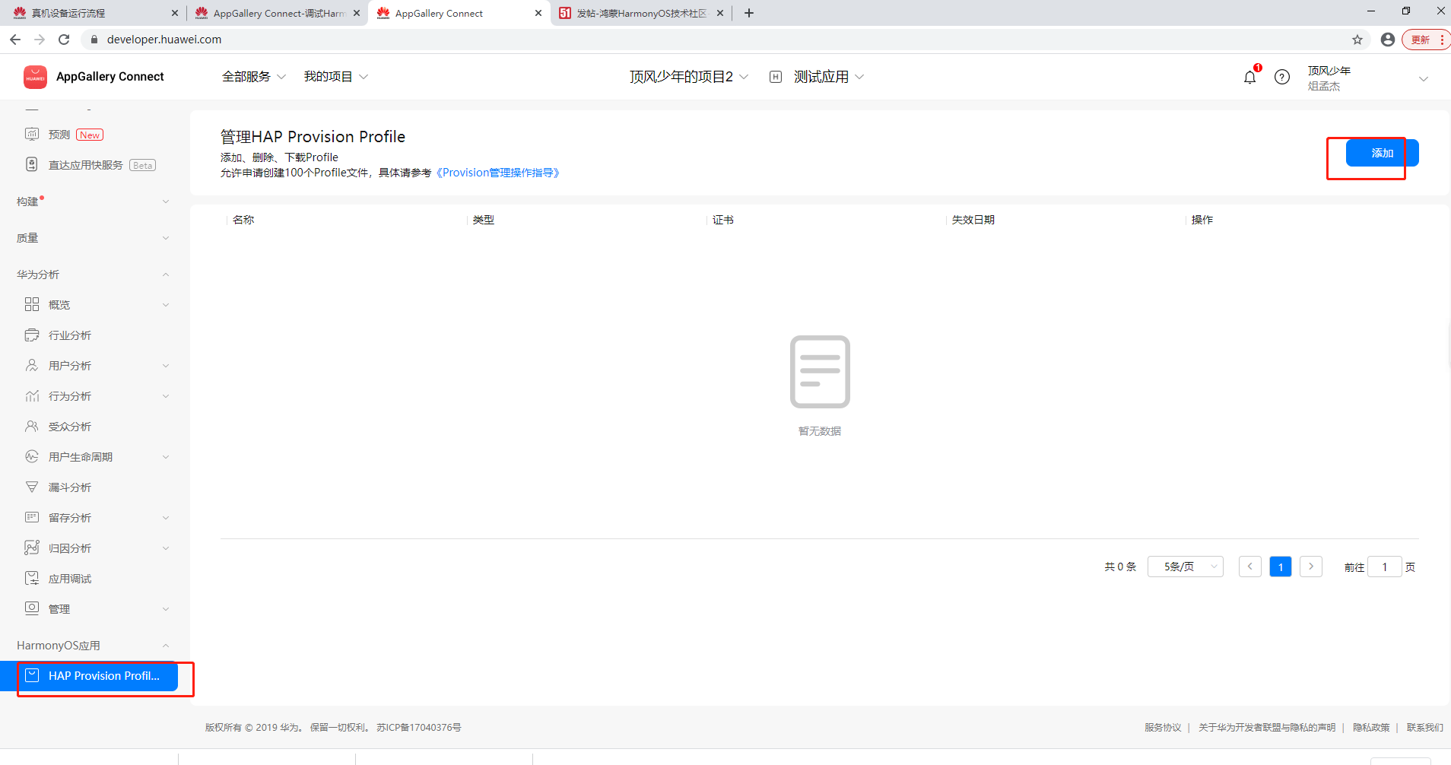Click the 用户生命周期 icon

click(32, 457)
